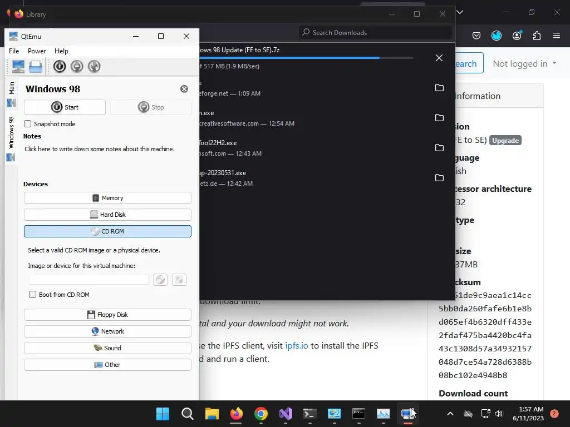570x427 pixels.
Task: Close the Windows 98 machine tab with round X
Action: (x=184, y=89)
